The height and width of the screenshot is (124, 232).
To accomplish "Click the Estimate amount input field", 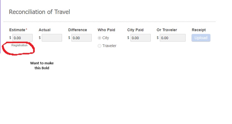I will (x=23, y=38).
